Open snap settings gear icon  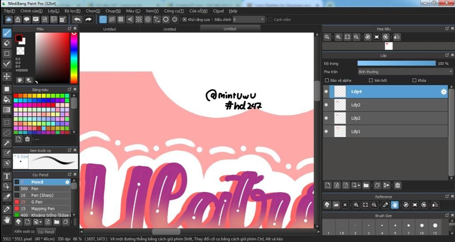[175, 20]
